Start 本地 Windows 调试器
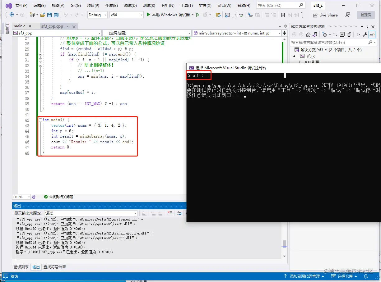Image resolution: width=381 pixels, height=282 pixels. pyautogui.click(x=168, y=15)
